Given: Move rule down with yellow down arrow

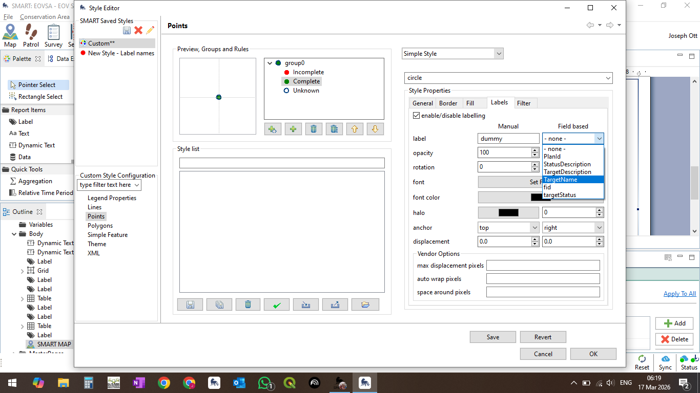Looking at the screenshot, I should click(375, 129).
